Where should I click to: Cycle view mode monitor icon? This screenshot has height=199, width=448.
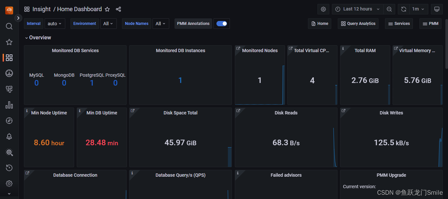[437, 9]
